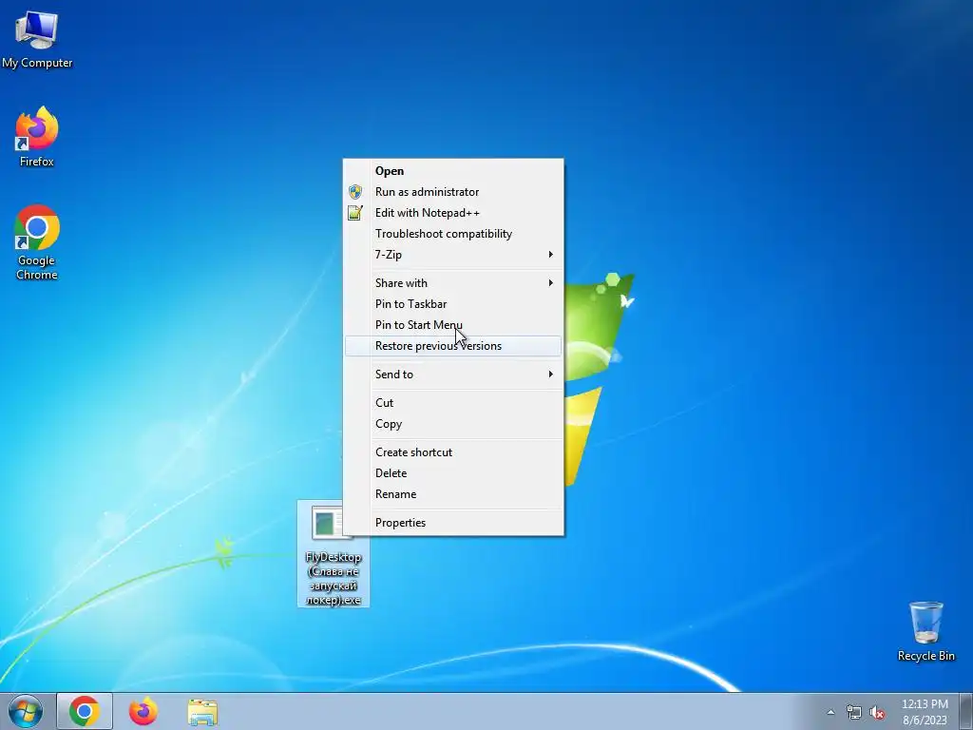Select Troubleshoot compatibility

(453, 234)
